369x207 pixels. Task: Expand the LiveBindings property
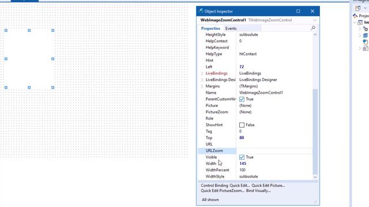202,73
